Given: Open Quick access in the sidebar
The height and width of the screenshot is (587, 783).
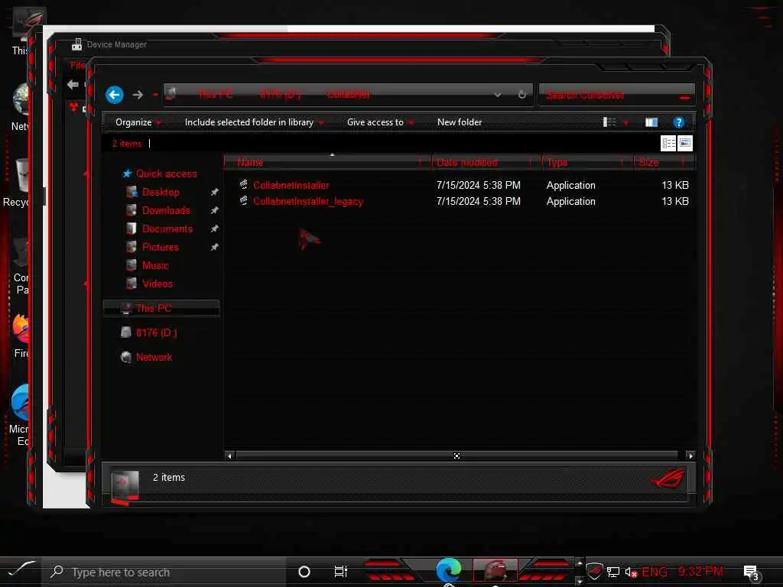Looking at the screenshot, I should (x=166, y=174).
